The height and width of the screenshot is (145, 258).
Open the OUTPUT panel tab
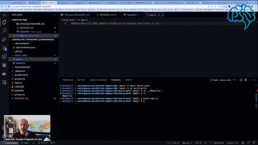pos(81,80)
